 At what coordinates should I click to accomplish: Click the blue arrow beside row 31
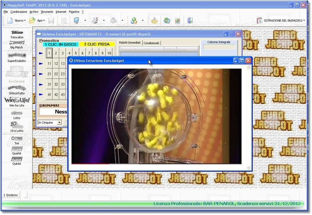pos(41,84)
